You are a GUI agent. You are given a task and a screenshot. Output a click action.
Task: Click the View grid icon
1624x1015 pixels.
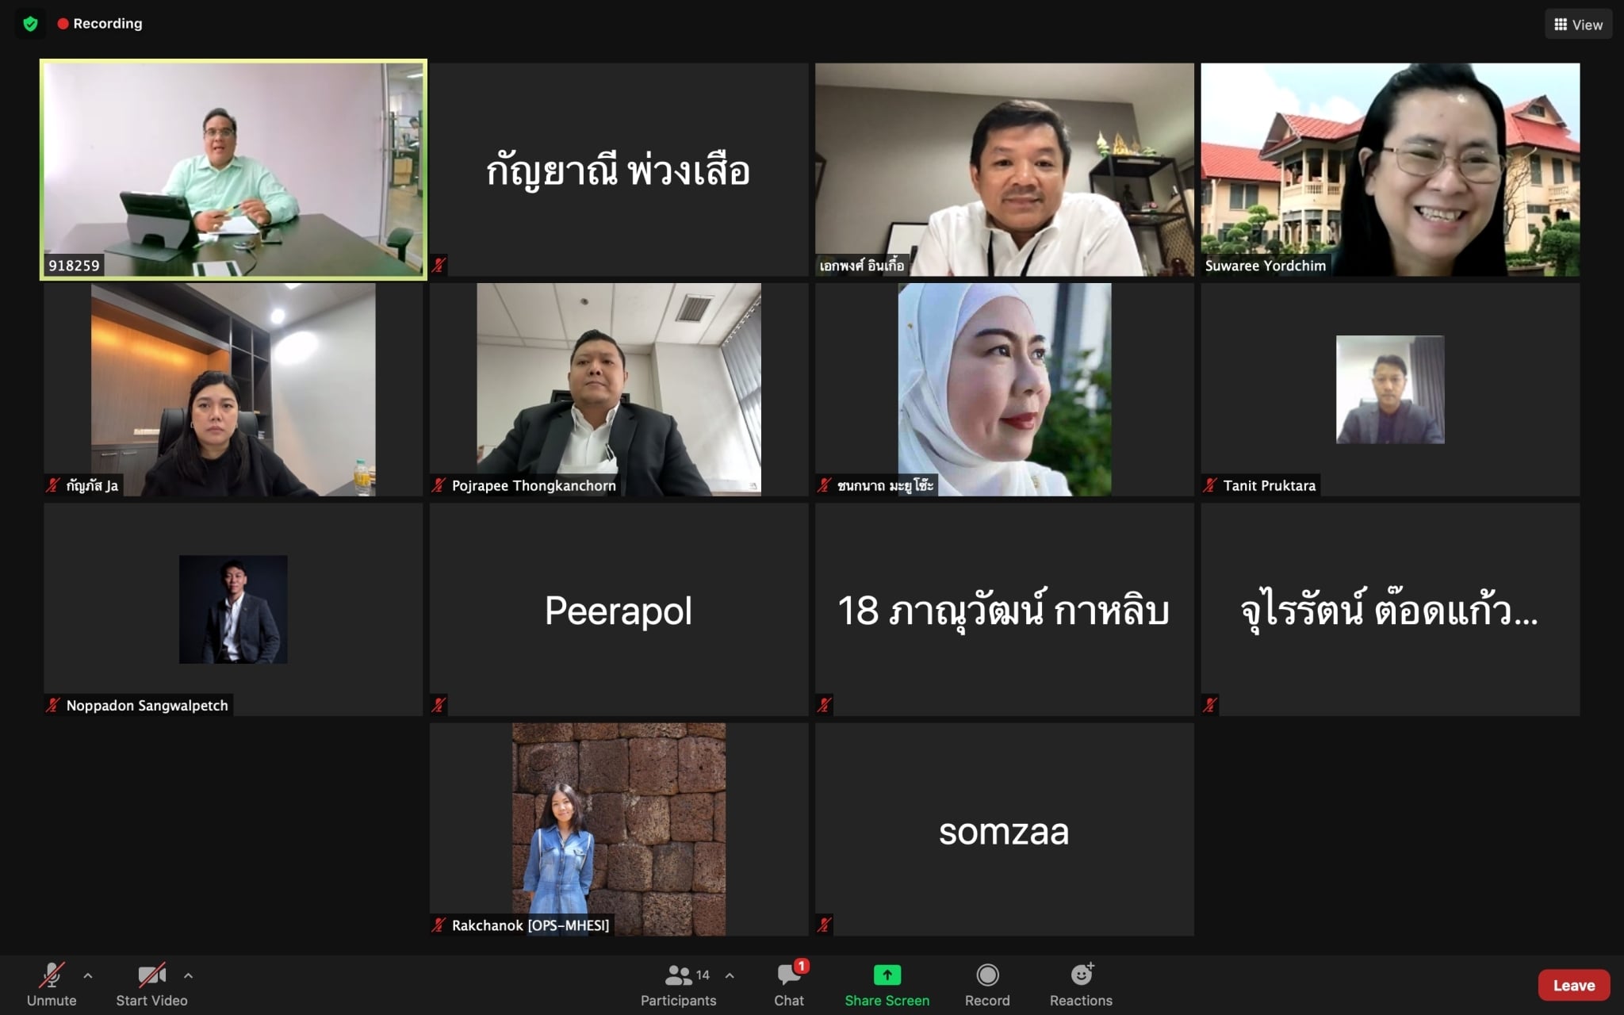click(1561, 25)
